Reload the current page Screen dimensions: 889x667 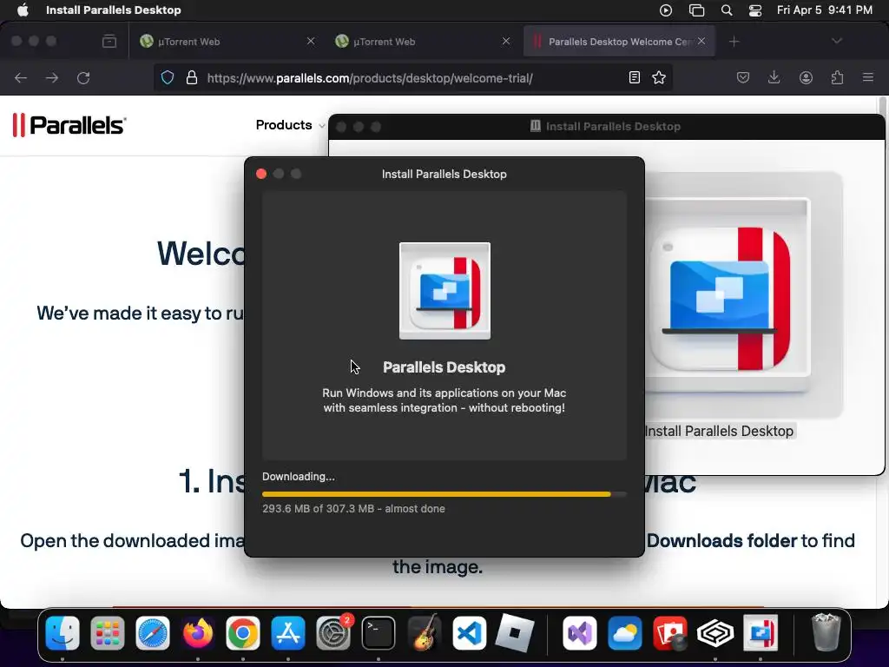point(83,77)
